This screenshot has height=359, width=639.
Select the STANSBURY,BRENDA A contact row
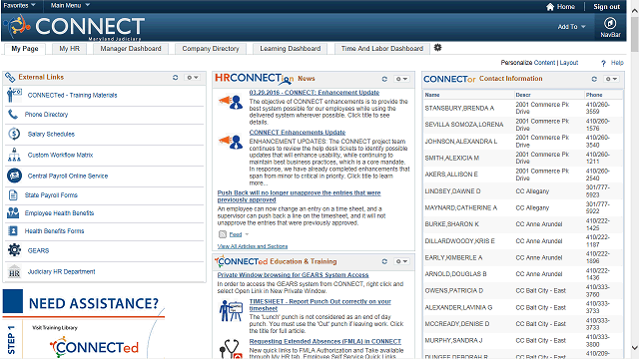point(523,108)
